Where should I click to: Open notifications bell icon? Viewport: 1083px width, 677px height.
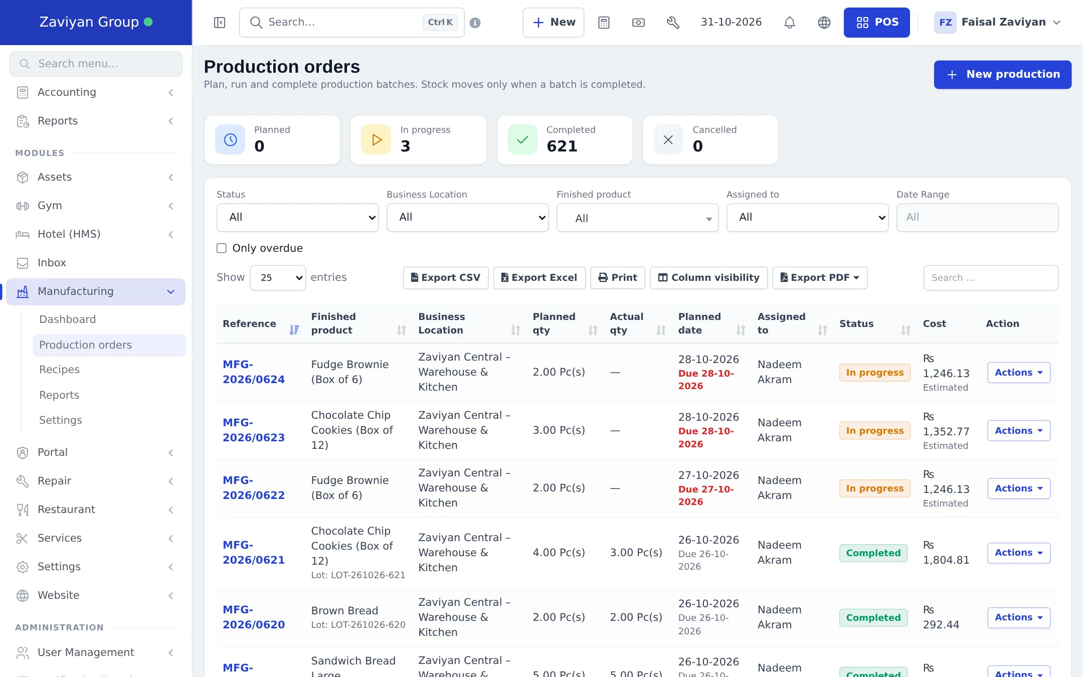[790, 23]
